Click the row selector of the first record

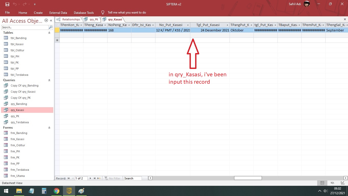57,30
